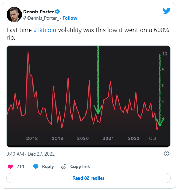
Task: Click the 2020 green arrow marker
Action: click(x=98, y=80)
